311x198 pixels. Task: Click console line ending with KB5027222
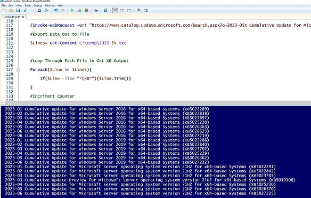(107, 162)
